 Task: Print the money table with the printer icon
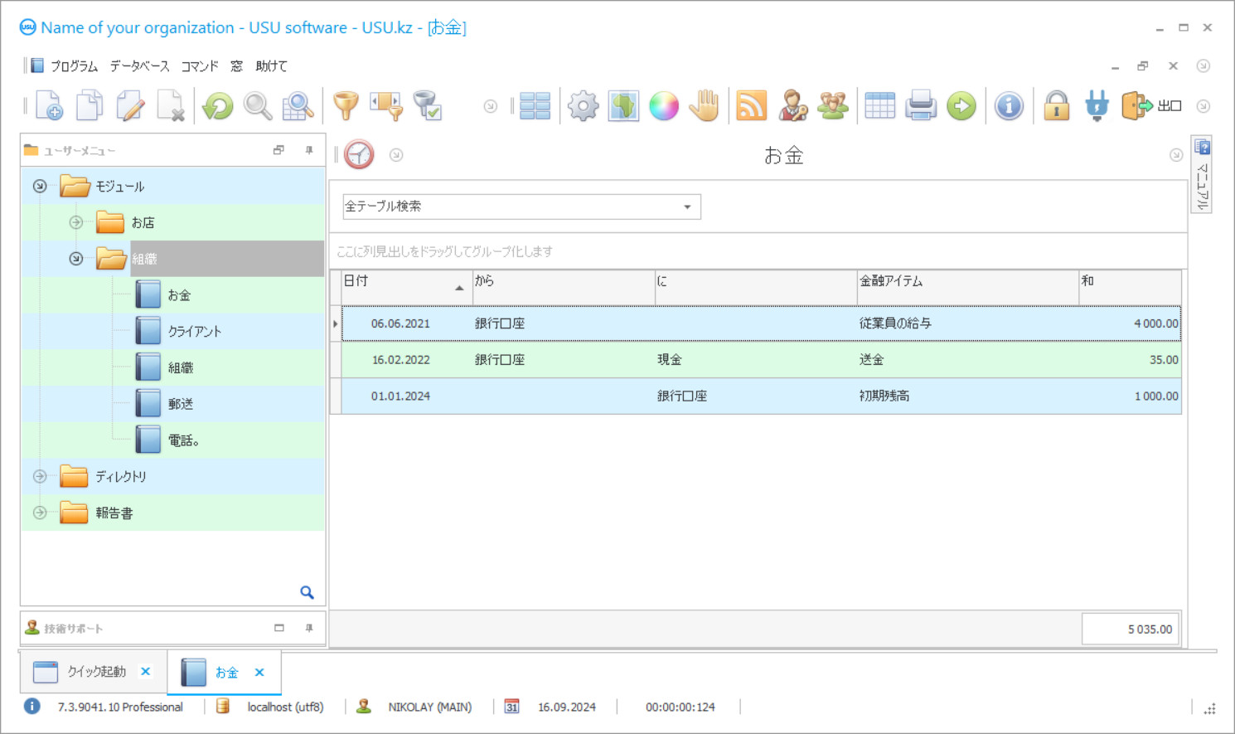(920, 105)
